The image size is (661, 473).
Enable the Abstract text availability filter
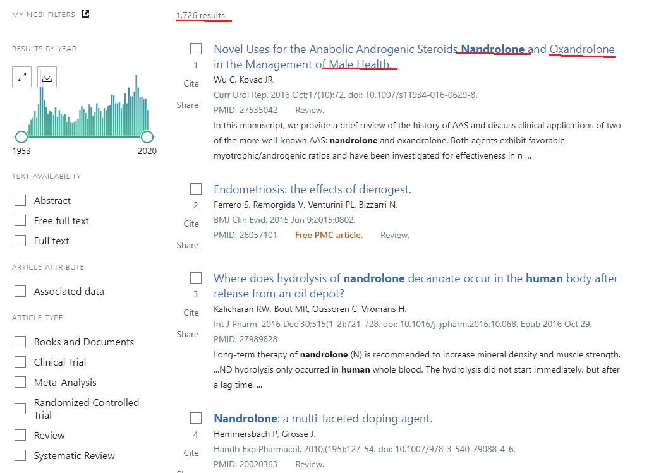pyautogui.click(x=21, y=200)
